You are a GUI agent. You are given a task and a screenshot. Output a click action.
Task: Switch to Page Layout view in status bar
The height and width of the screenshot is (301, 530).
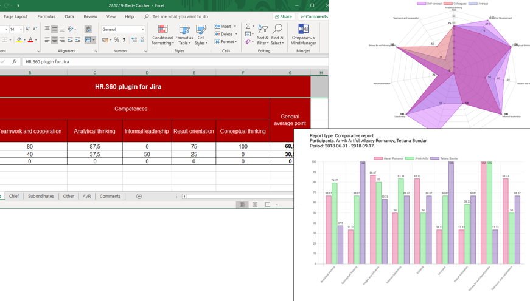[x=255, y=205]
